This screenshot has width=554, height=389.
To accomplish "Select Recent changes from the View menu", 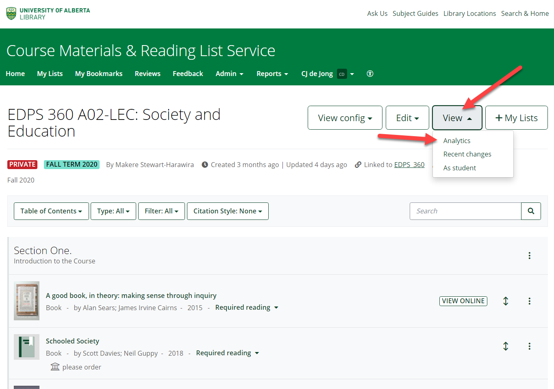I will (x=467, y=154).
